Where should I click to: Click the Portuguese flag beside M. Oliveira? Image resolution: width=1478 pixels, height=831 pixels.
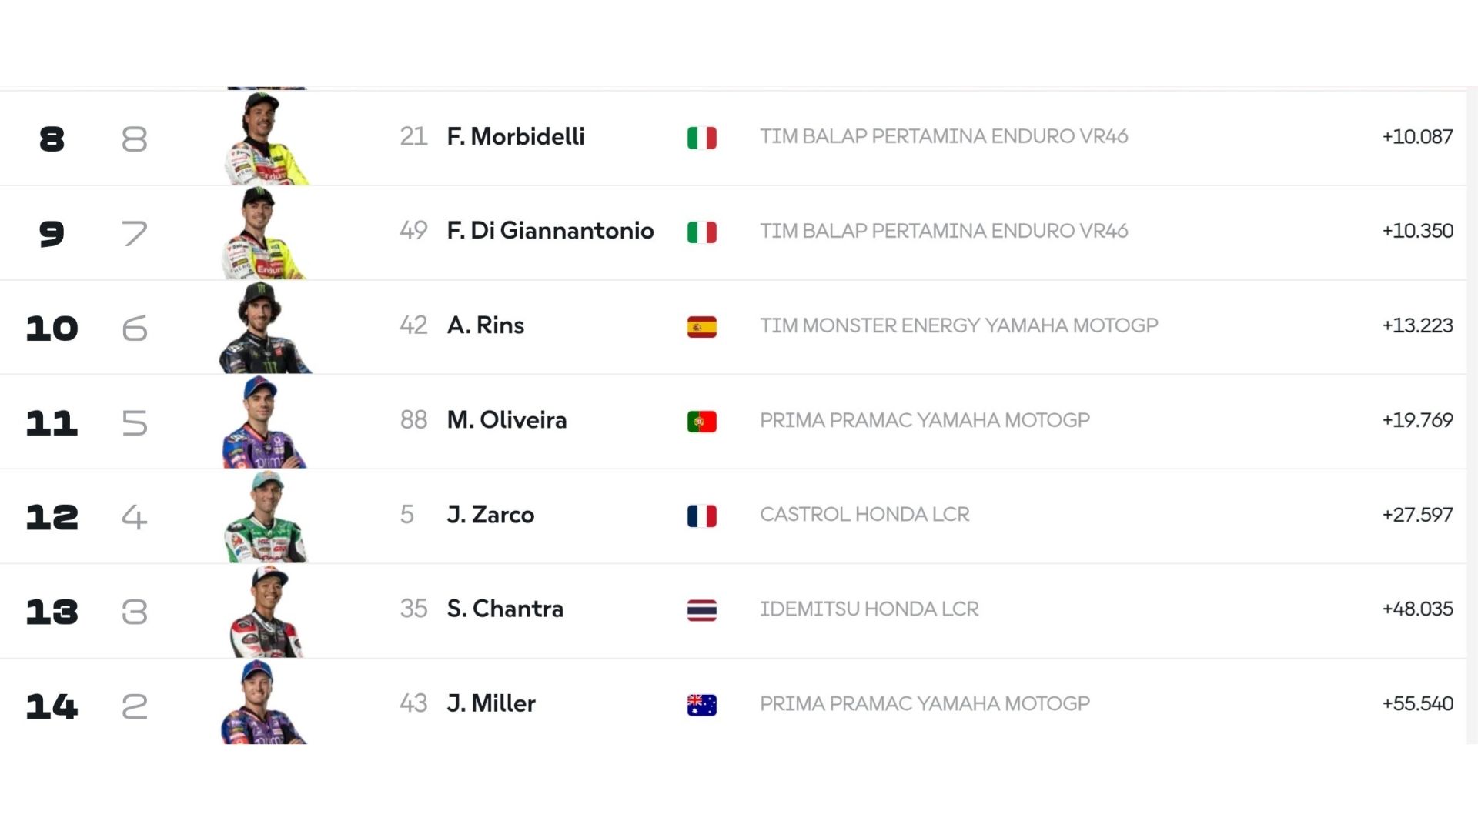(701, 422)
